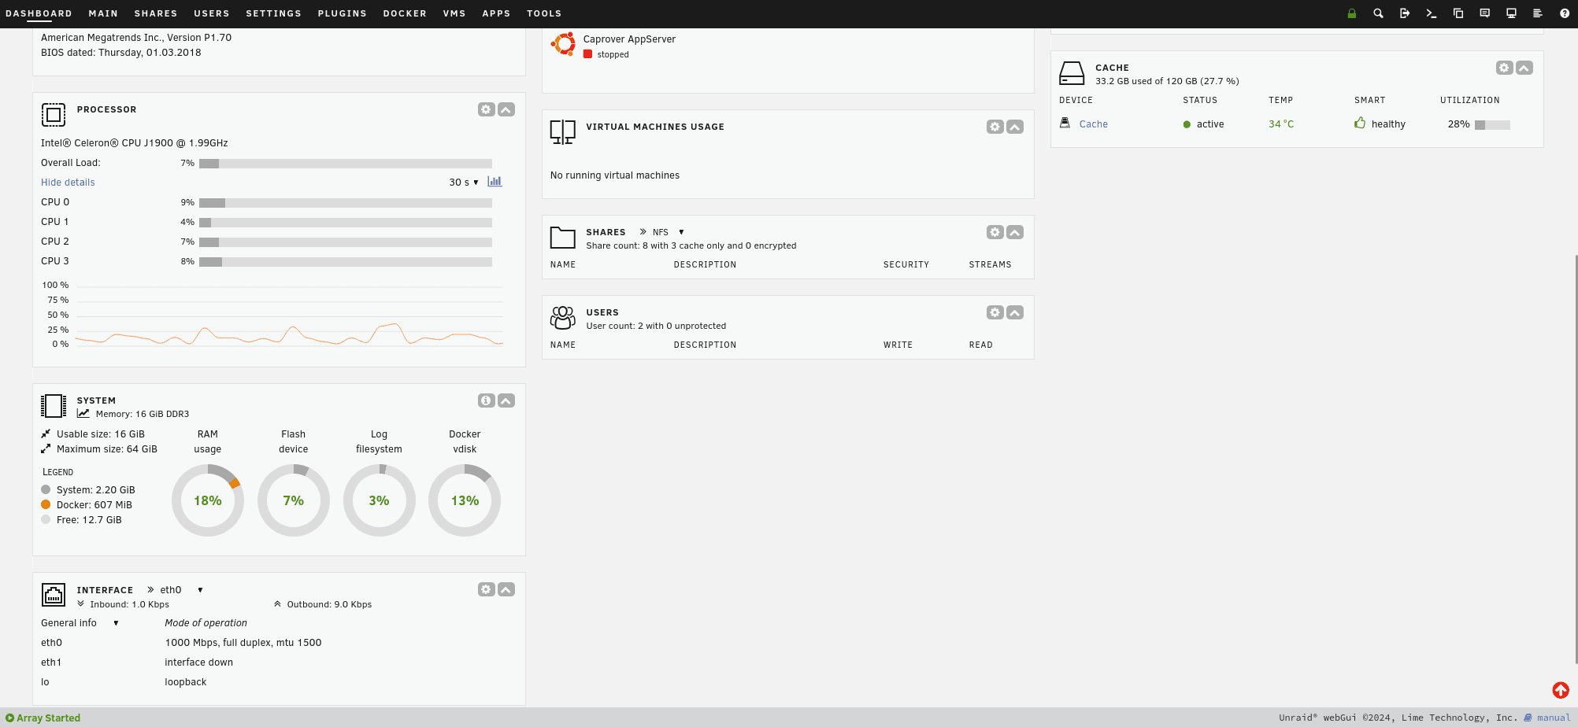Open the feedback speech-bubble icon
The height and width of the screenshot is (727, 1578).
[1484, 13]
